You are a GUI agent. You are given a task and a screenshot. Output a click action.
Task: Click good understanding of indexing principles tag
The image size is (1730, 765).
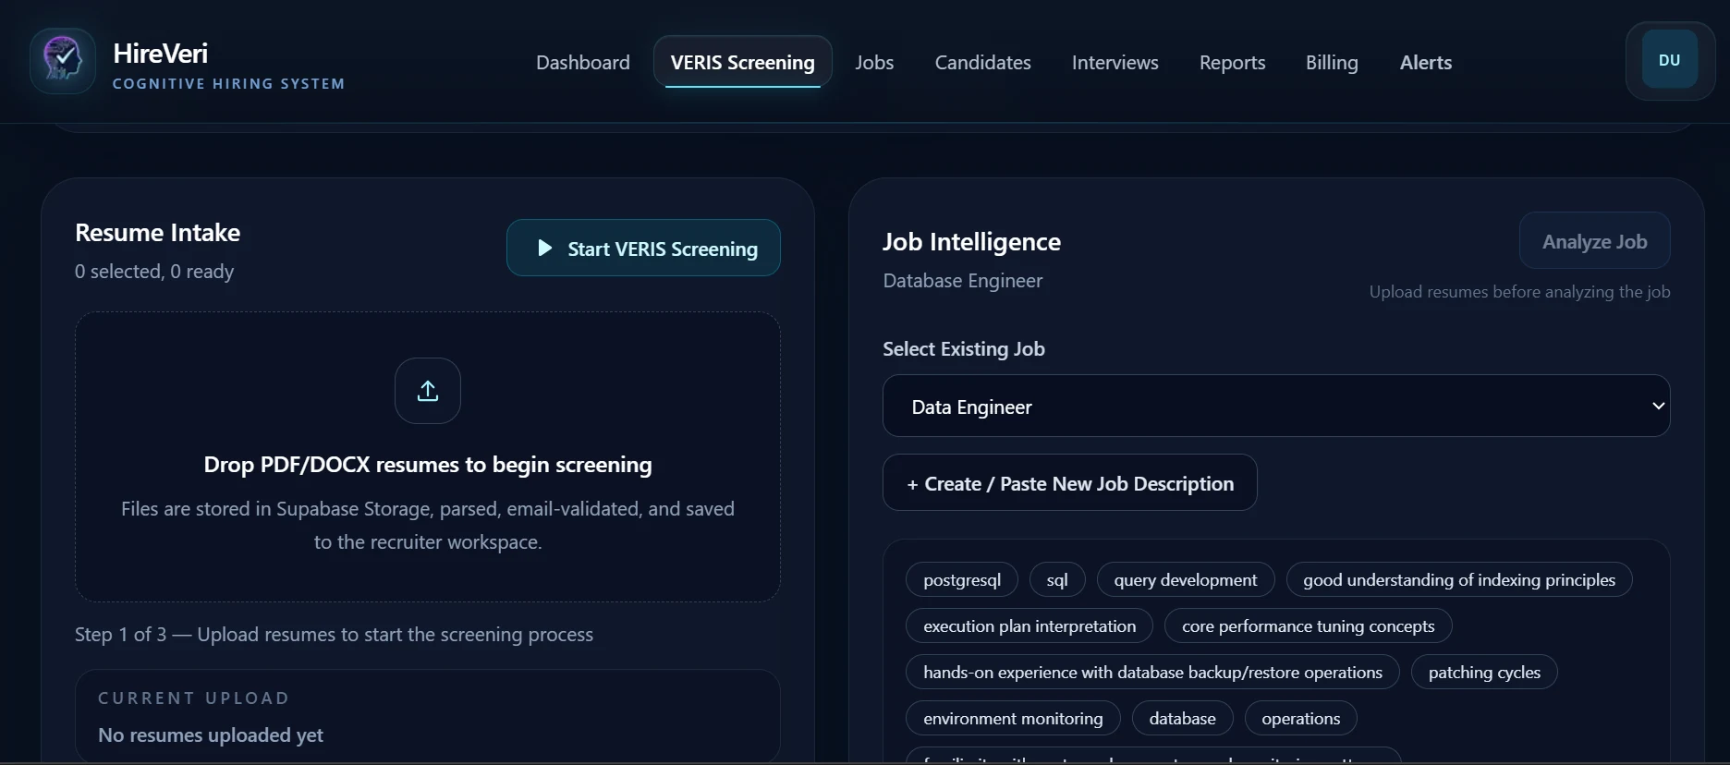(x=1459, y=579)
